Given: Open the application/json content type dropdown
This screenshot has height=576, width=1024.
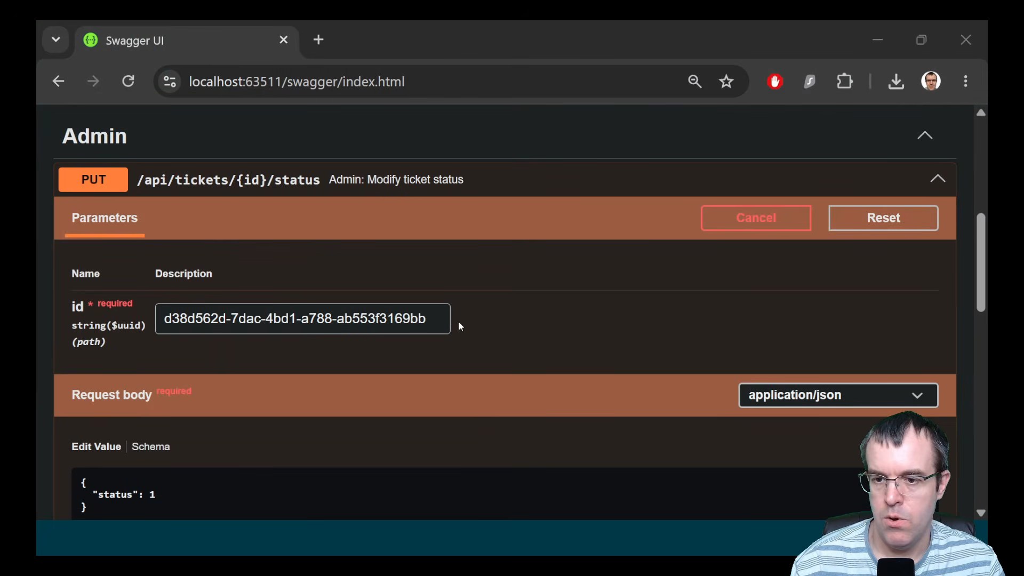Looking at the screenshot, I should point(838,395).
